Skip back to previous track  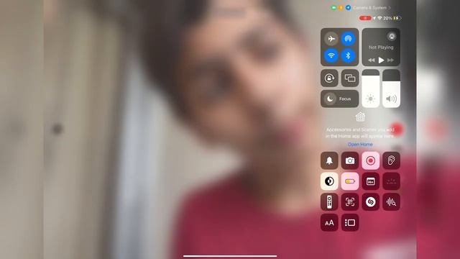(372, 60)
